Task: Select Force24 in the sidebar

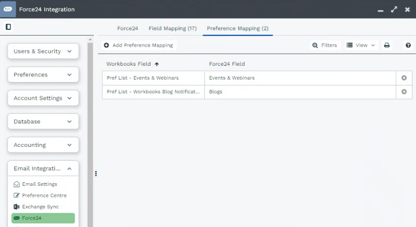Action: click(43, 218)
